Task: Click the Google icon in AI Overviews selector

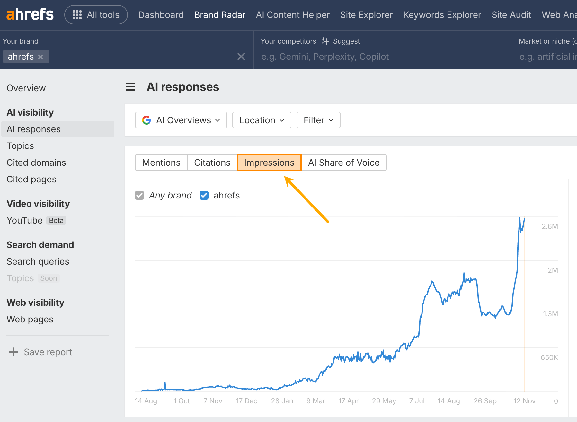Action: click(146, 120)
